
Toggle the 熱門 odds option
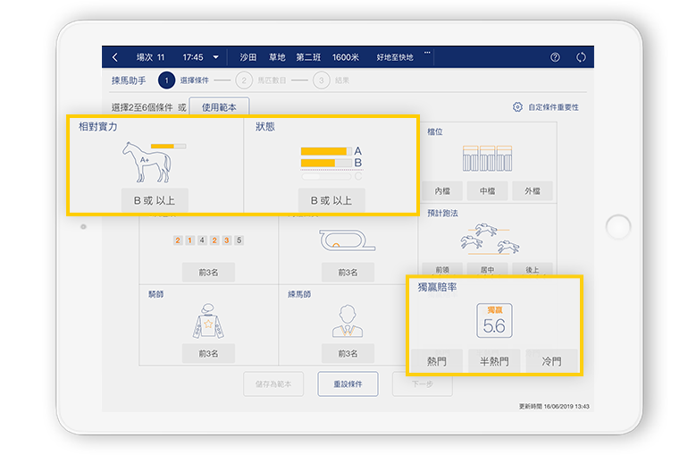(x=437, y=361)
